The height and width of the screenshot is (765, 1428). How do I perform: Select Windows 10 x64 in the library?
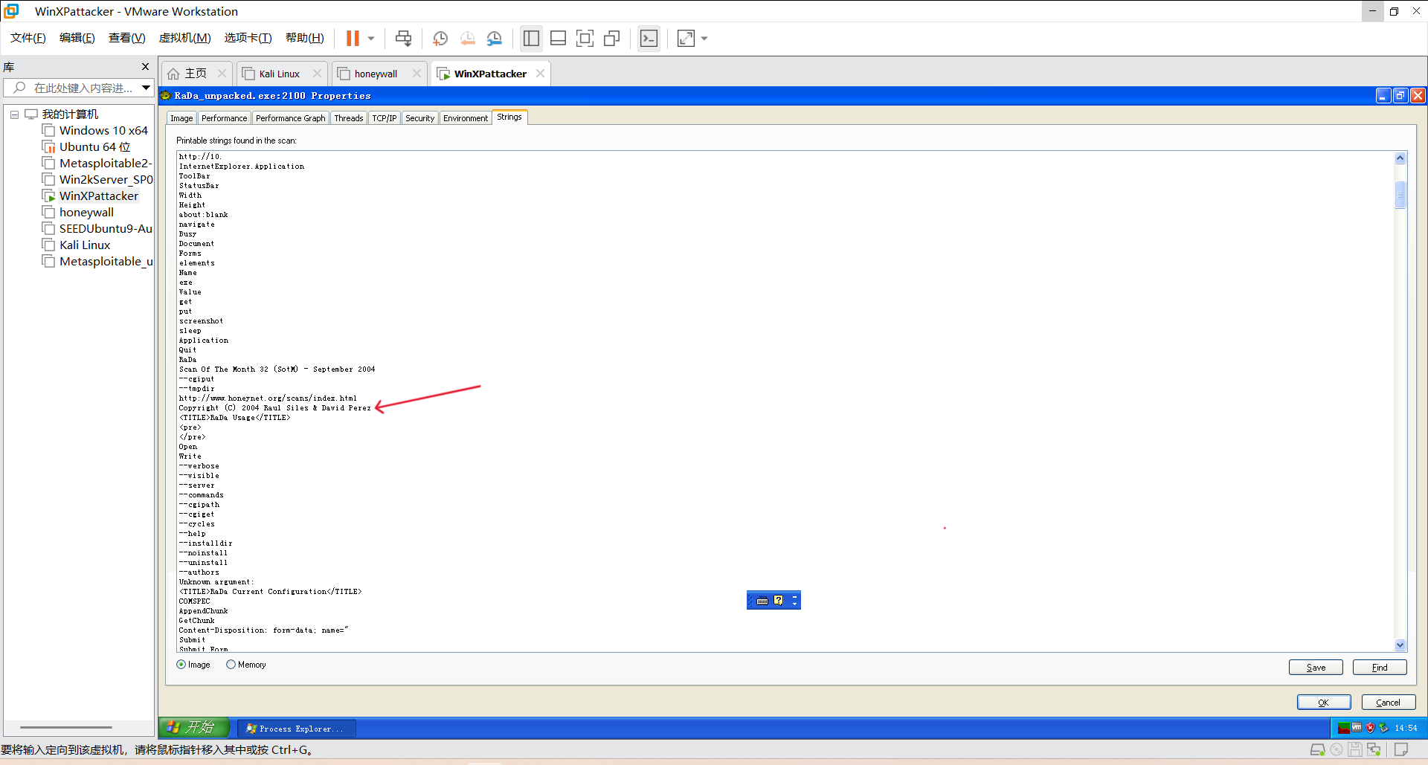click(103, 131)
